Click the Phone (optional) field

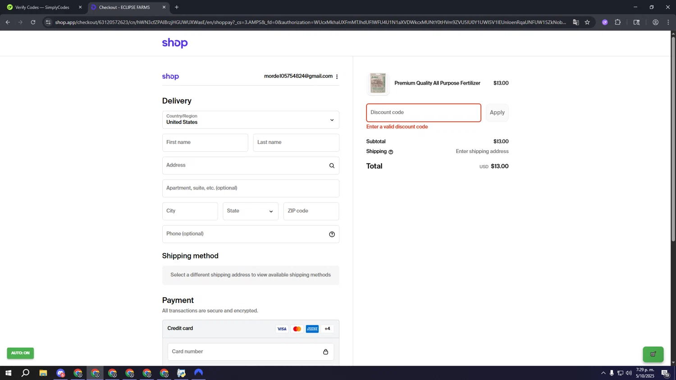(251, 234)
